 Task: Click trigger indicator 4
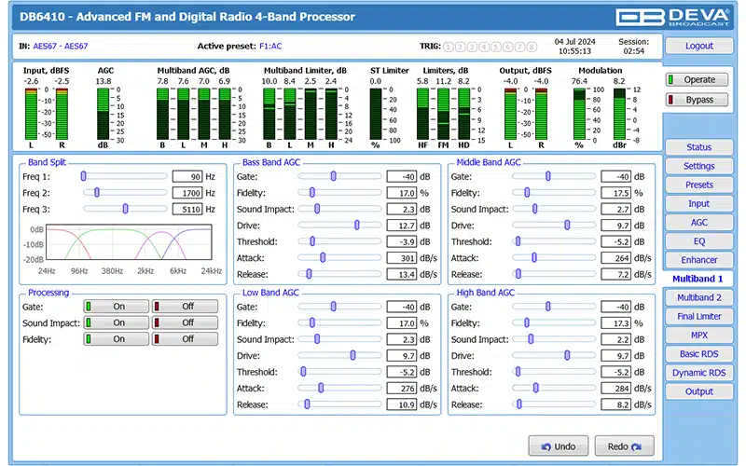click(484, 47)
